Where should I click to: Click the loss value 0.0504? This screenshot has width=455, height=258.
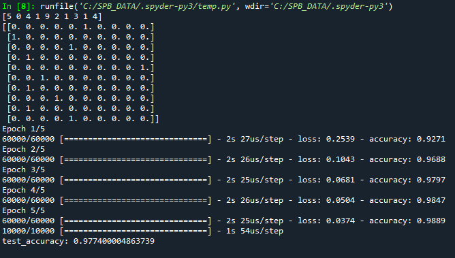[x=341, y=200]
